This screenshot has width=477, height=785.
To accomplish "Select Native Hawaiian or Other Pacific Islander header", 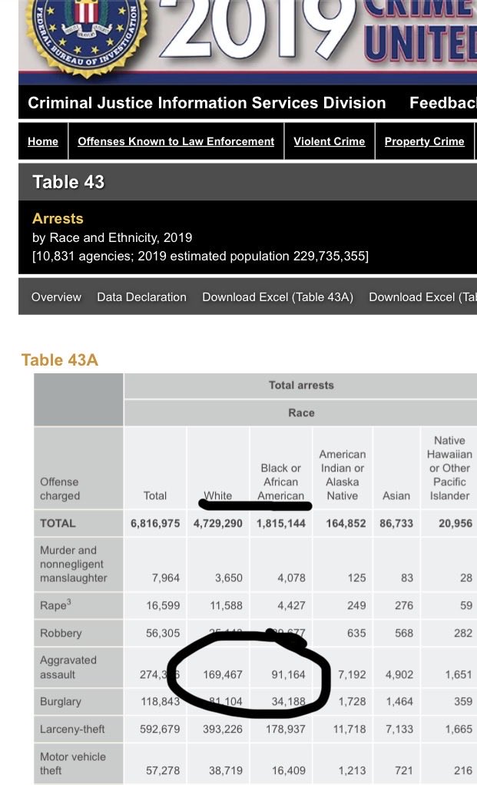I will 449,468.
